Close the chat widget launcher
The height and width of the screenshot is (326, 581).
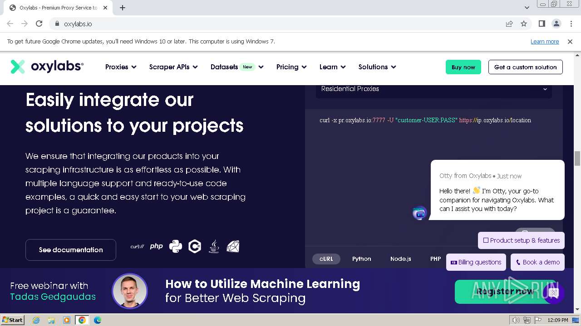tap(553, 293)
